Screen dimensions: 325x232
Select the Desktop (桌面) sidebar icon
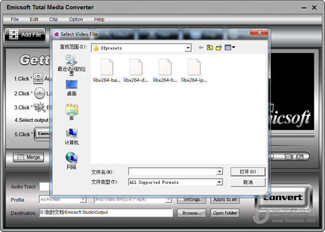click(x=71, y=88)
